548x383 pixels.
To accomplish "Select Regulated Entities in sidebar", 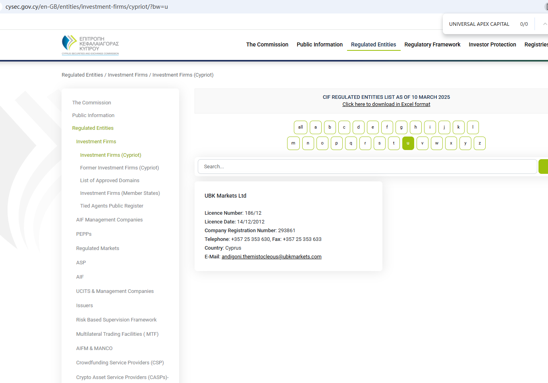I will pos(93,128).
